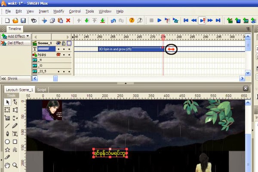Image resolution: width=258 pixels, height=172 pixels.
Task: Save the current movie
Action: (23, 21)
